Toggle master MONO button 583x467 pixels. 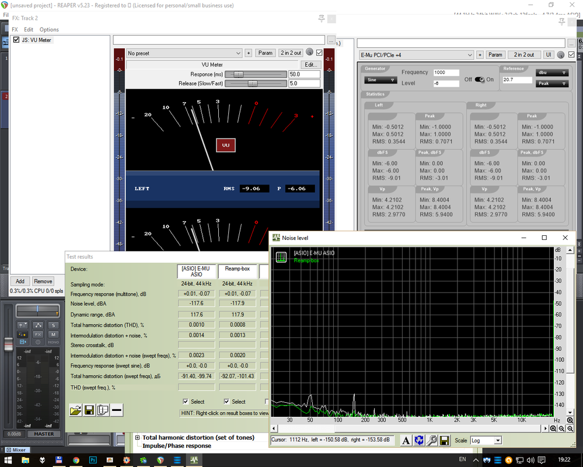53,342
